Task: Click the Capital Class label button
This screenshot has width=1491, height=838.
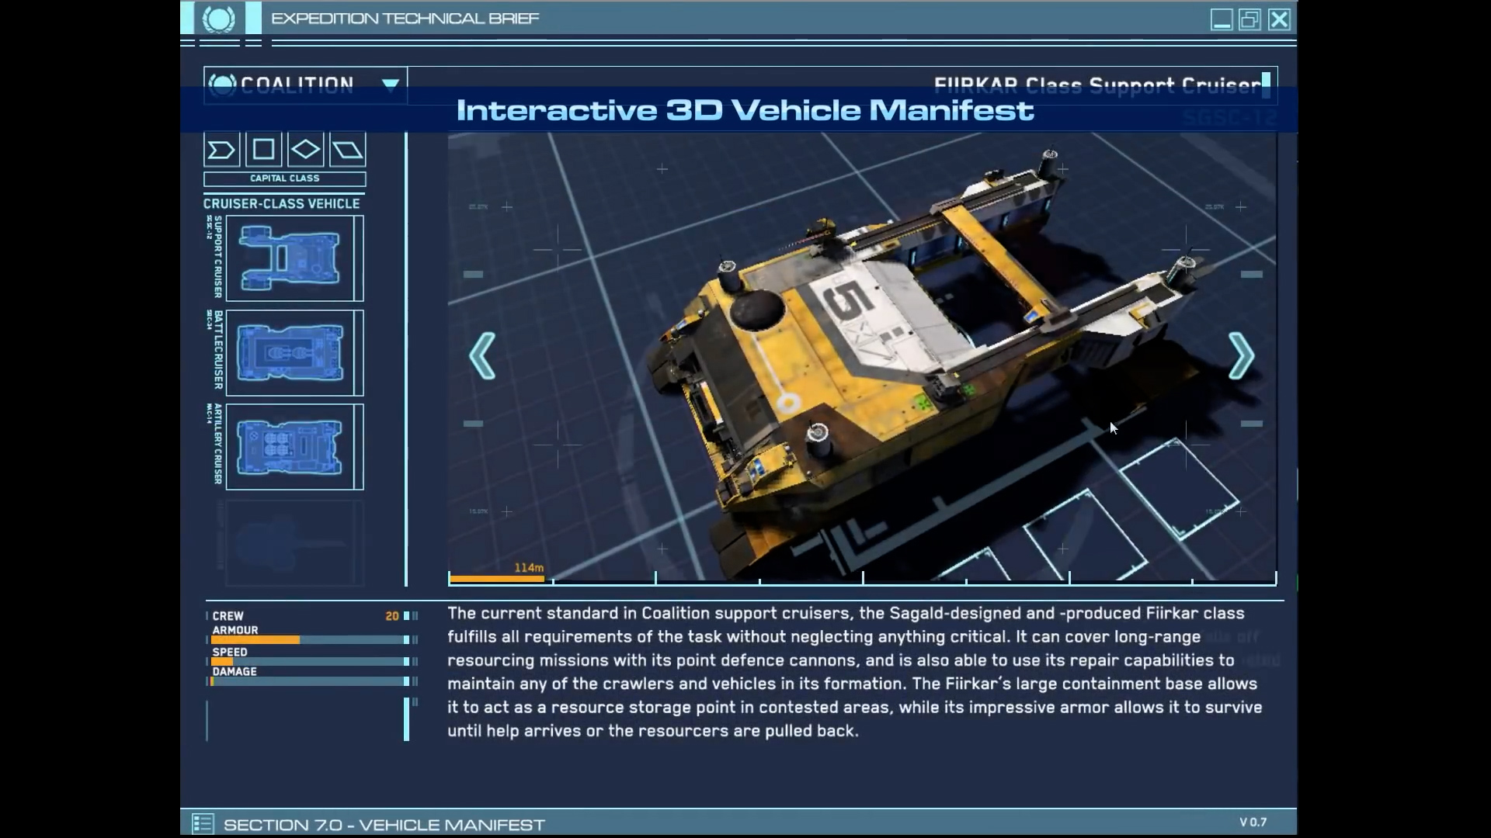Action: [284, 178]
